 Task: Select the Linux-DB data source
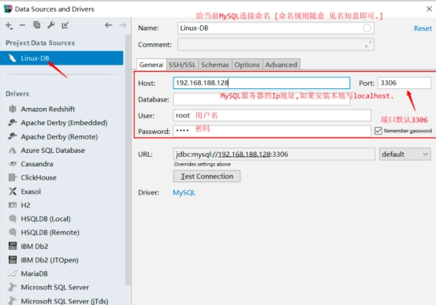[61, 58]
